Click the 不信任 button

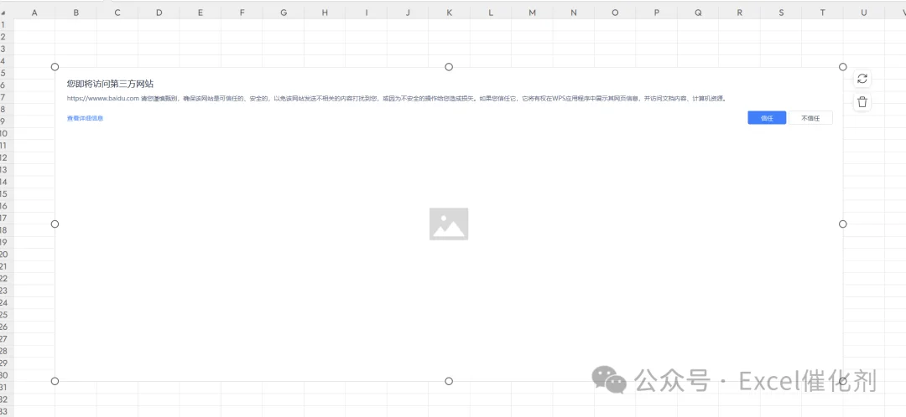(810, 118)
